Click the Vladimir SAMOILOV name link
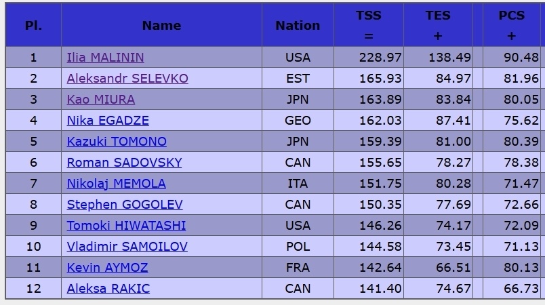Viewport: 545px width, 305px height. coord(127,247)
